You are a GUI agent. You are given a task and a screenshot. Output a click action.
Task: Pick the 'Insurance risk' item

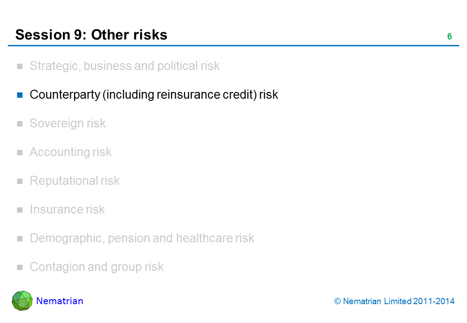coord(67,210)
